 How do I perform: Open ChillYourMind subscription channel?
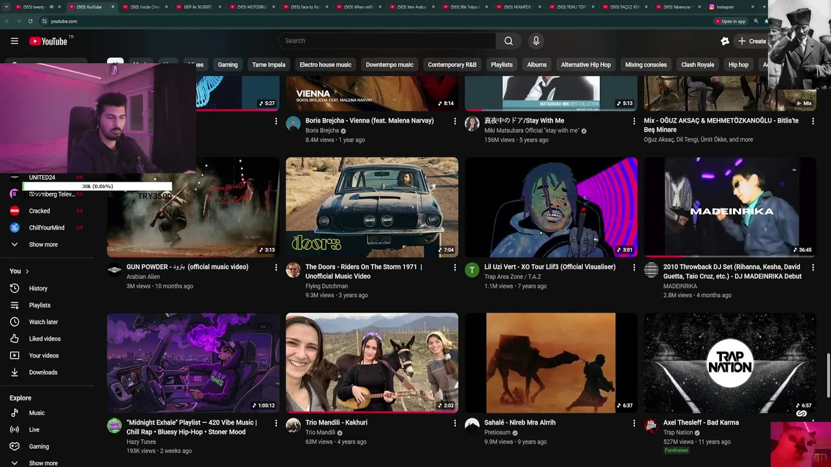pos(47,228)
